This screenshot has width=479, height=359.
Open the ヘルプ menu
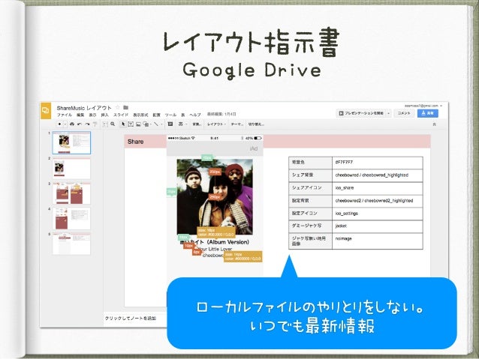pos(195,115)
